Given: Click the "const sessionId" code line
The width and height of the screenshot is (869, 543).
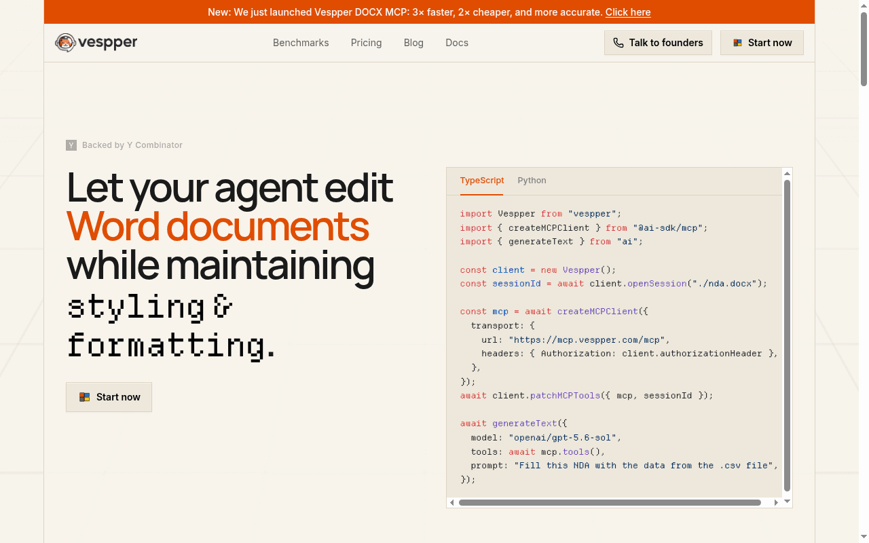Looking at the screenshot, I should (614, 284).
